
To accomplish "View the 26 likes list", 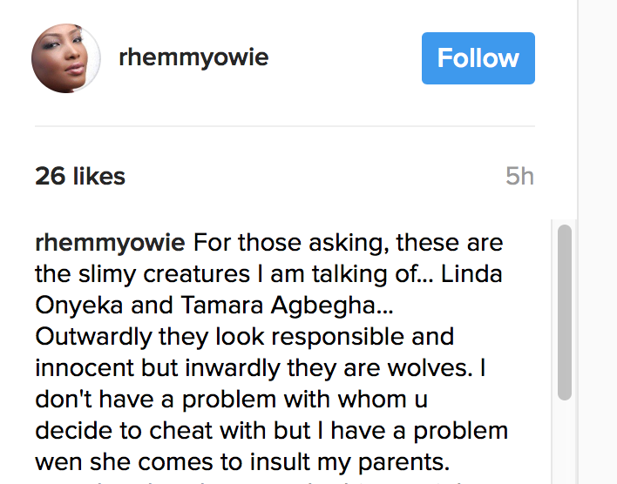I will click(80, 176).
